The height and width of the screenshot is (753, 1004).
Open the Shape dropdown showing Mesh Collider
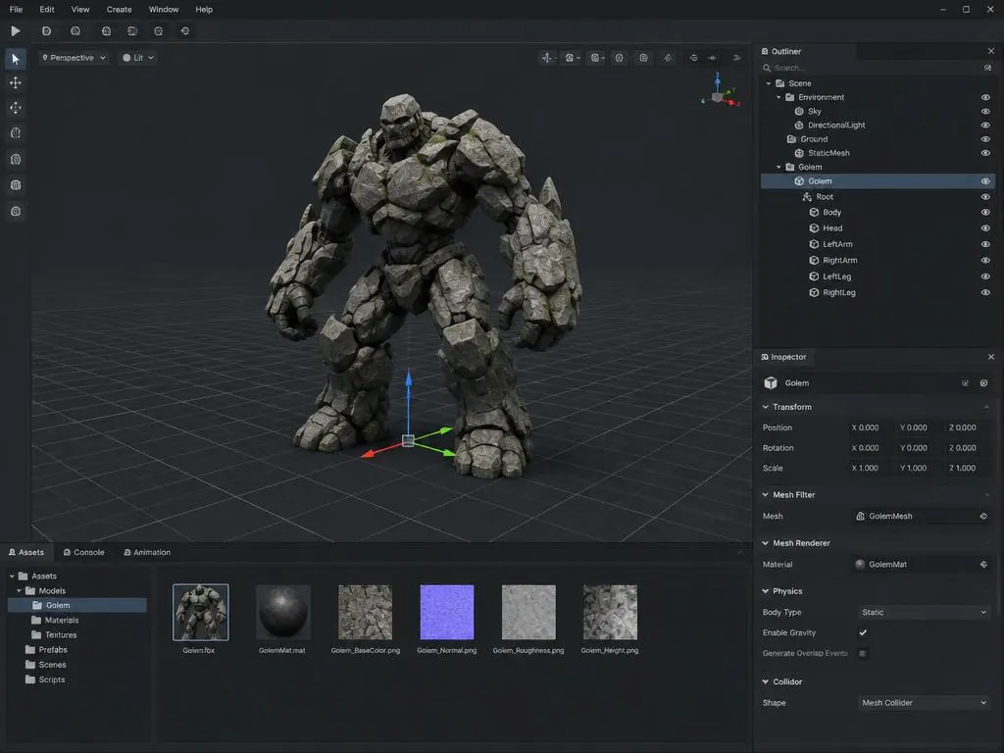click(924, 702)
